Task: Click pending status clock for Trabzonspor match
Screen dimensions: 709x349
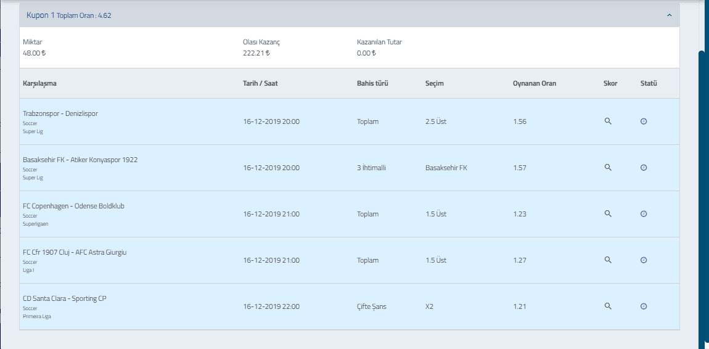Action: coord(644,121)
